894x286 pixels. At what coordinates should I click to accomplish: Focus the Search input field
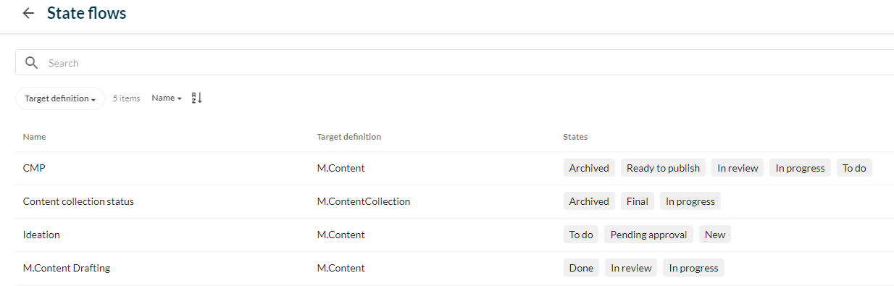464,62
